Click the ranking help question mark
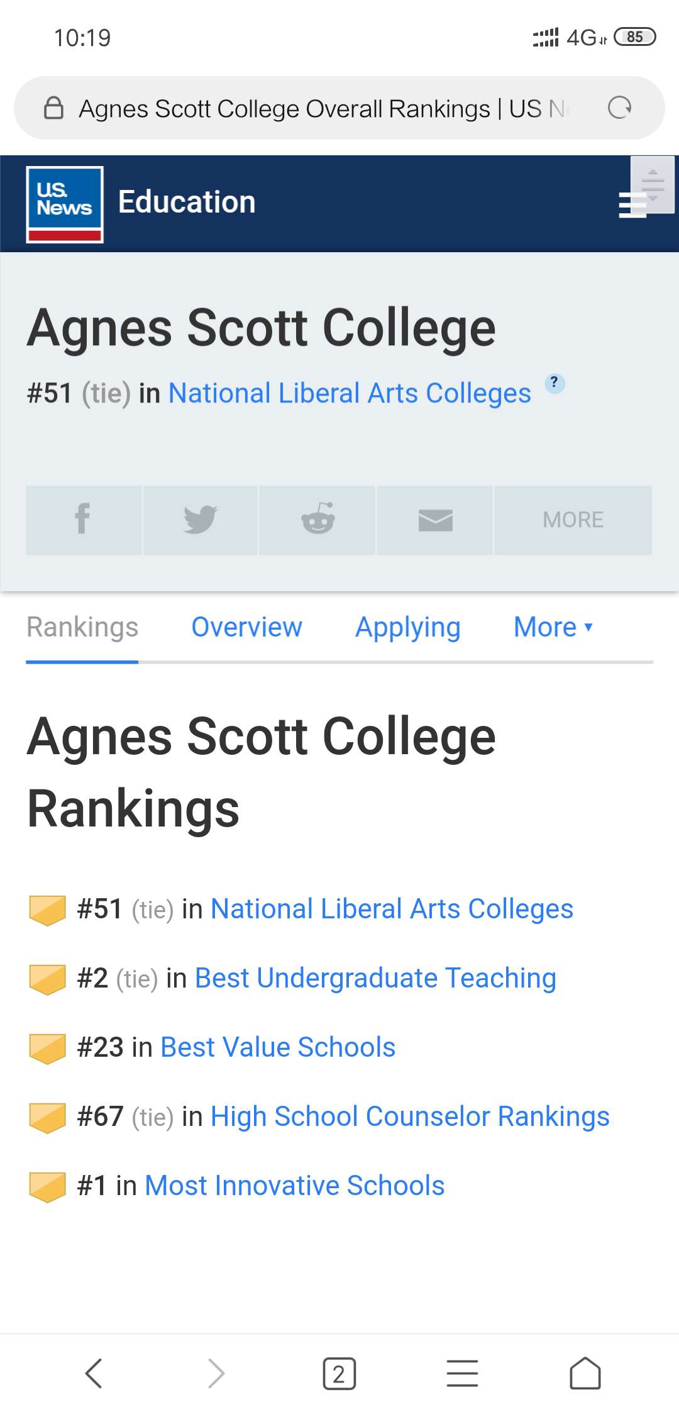 (x=554, y=383)
